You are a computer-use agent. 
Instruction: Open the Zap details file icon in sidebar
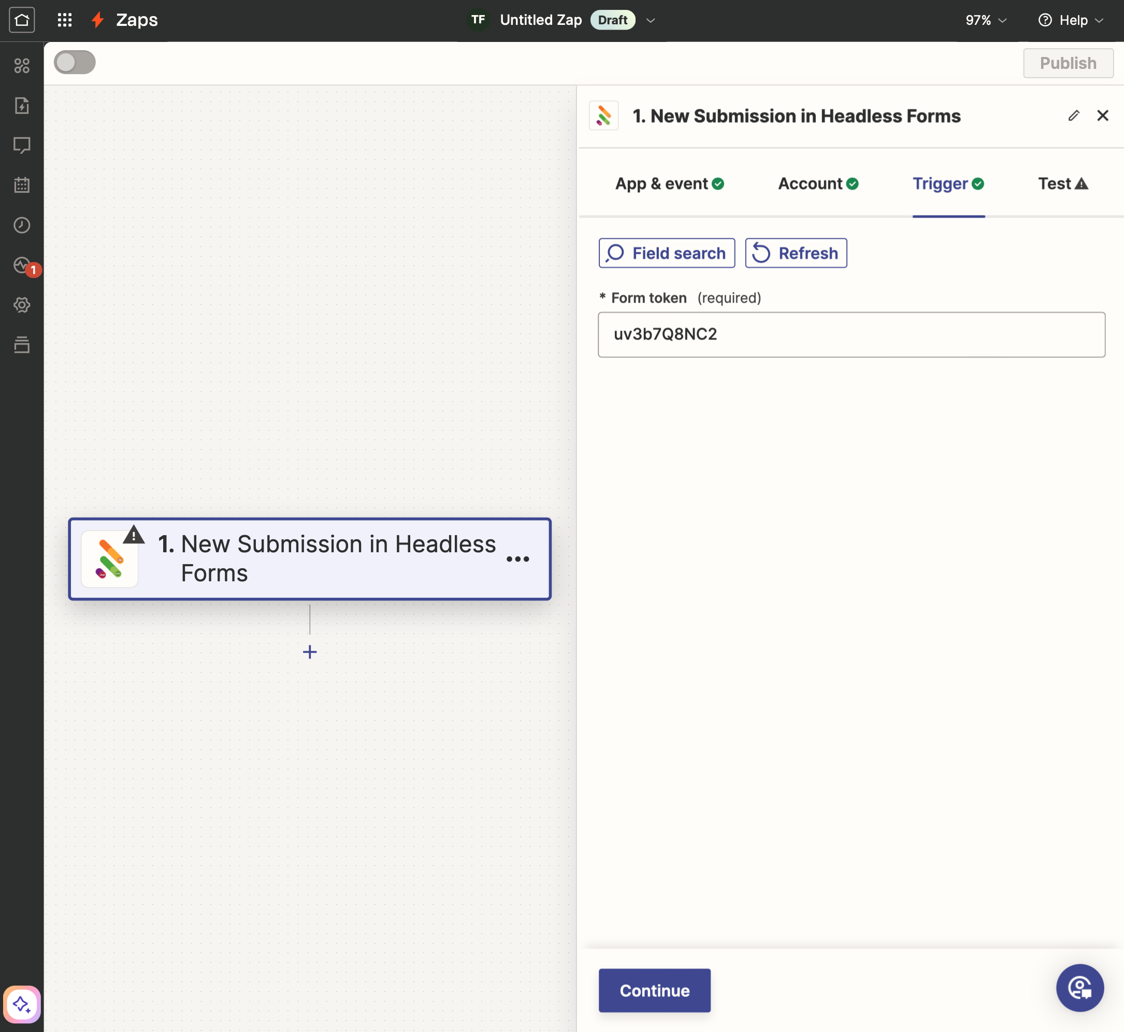click(x=22, y=106)
